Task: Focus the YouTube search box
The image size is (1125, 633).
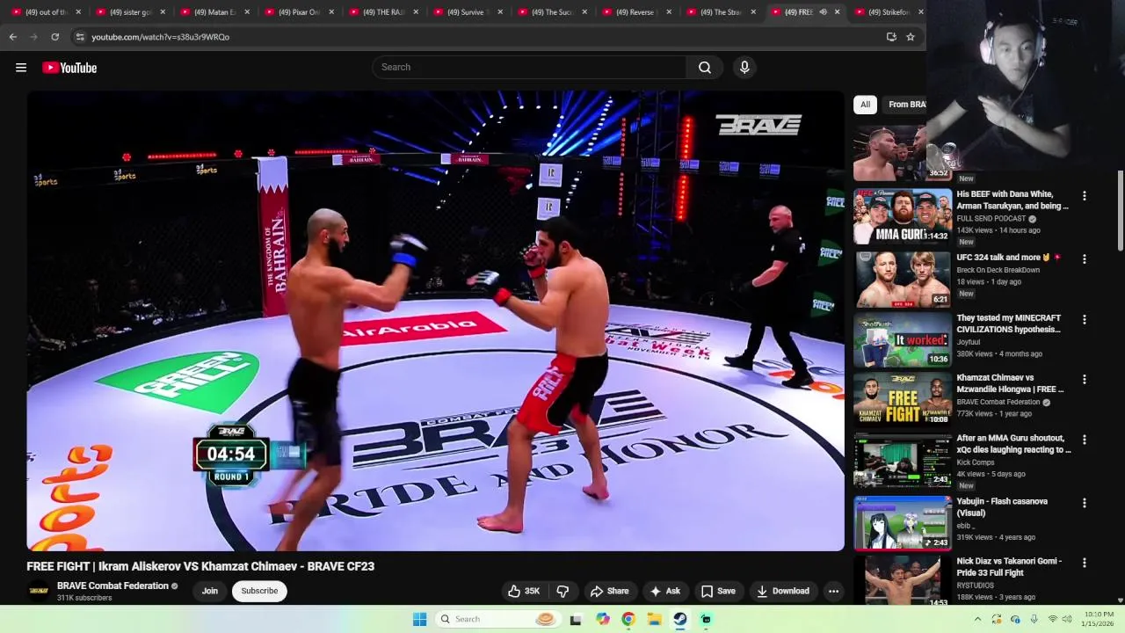Action: pos(529,67)
